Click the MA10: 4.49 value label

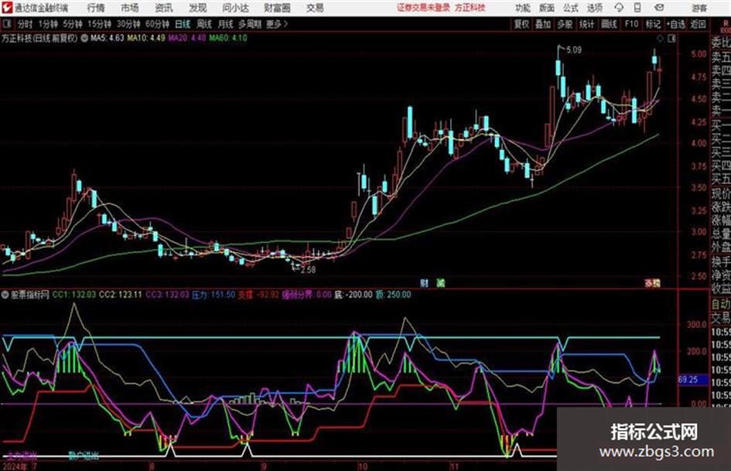pyautogui.click(x=146, y=38)
